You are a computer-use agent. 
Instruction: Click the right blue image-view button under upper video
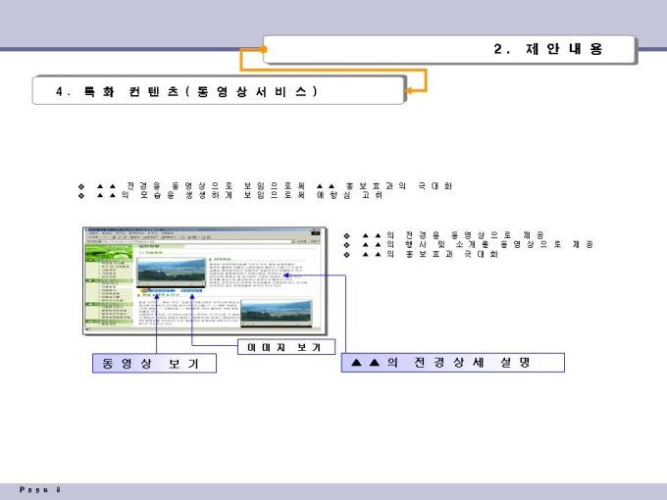(x=191, y=290)
